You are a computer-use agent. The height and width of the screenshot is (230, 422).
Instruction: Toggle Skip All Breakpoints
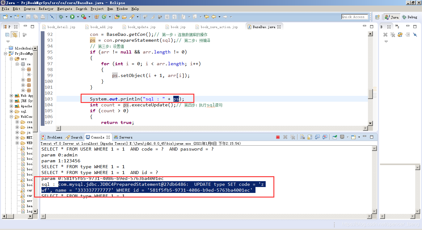[52, 17]
